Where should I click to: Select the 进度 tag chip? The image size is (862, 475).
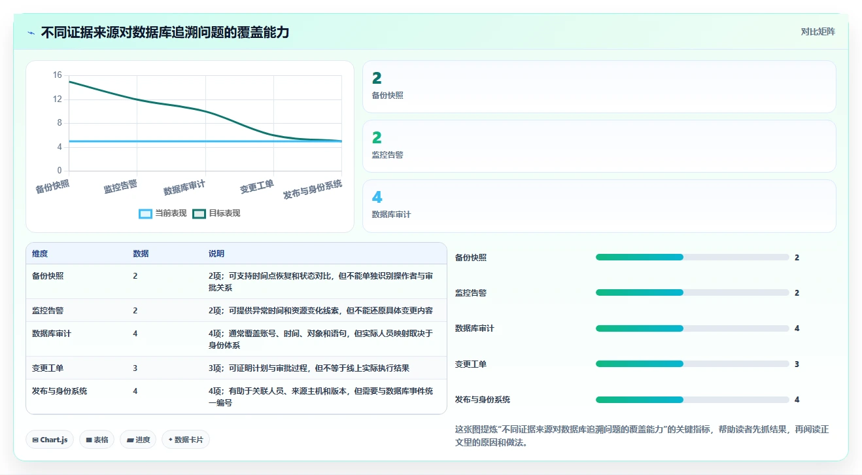138,440
